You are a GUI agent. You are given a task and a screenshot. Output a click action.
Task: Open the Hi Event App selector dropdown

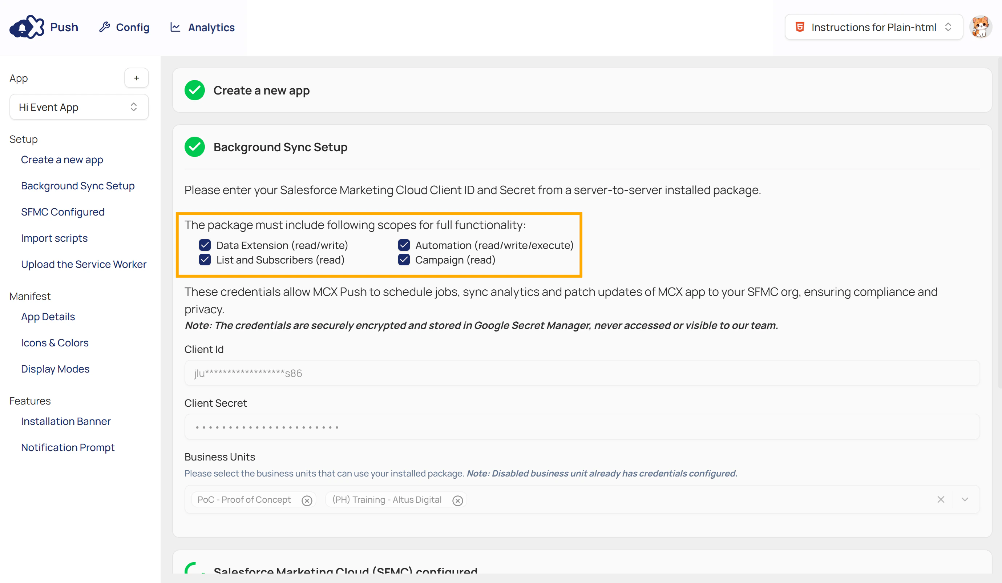pyautogui.click(x=79, y=107)
